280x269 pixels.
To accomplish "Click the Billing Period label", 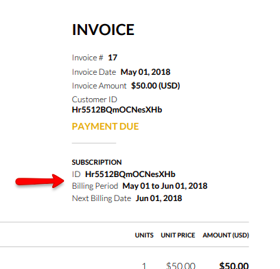I will click(95, 186).
